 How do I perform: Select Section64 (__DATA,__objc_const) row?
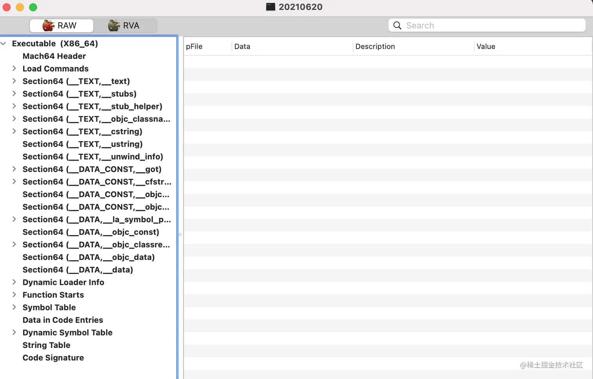[x=91, y=232]
